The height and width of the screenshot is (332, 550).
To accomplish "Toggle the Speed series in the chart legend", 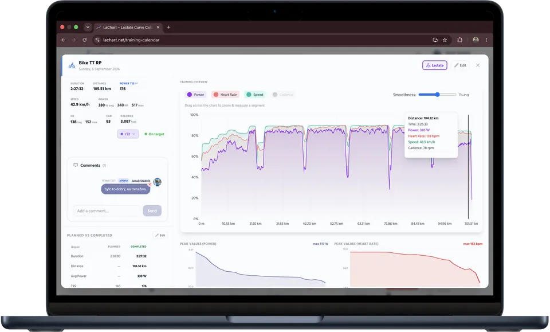I will 254,95.
